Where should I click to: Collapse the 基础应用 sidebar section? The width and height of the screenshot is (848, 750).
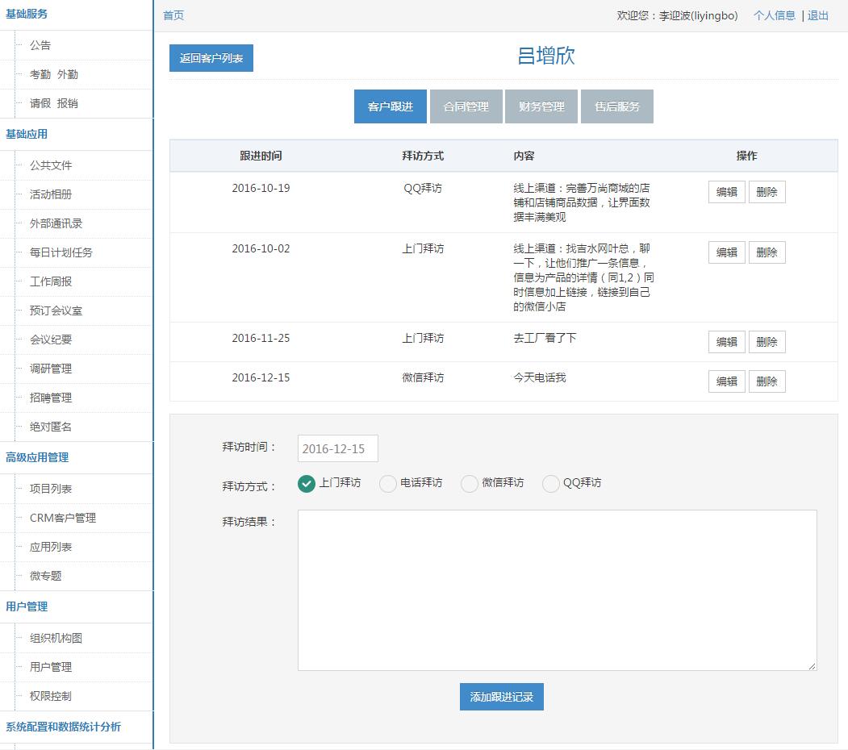pyautogui.click(x=27, y=134)
